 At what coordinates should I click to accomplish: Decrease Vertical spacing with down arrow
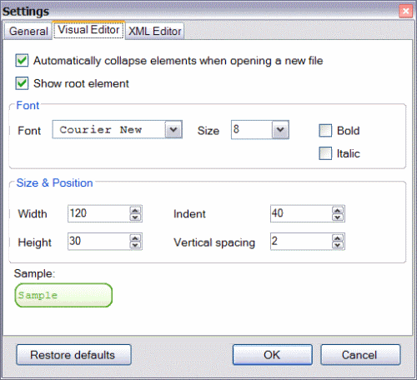(338, 245)
